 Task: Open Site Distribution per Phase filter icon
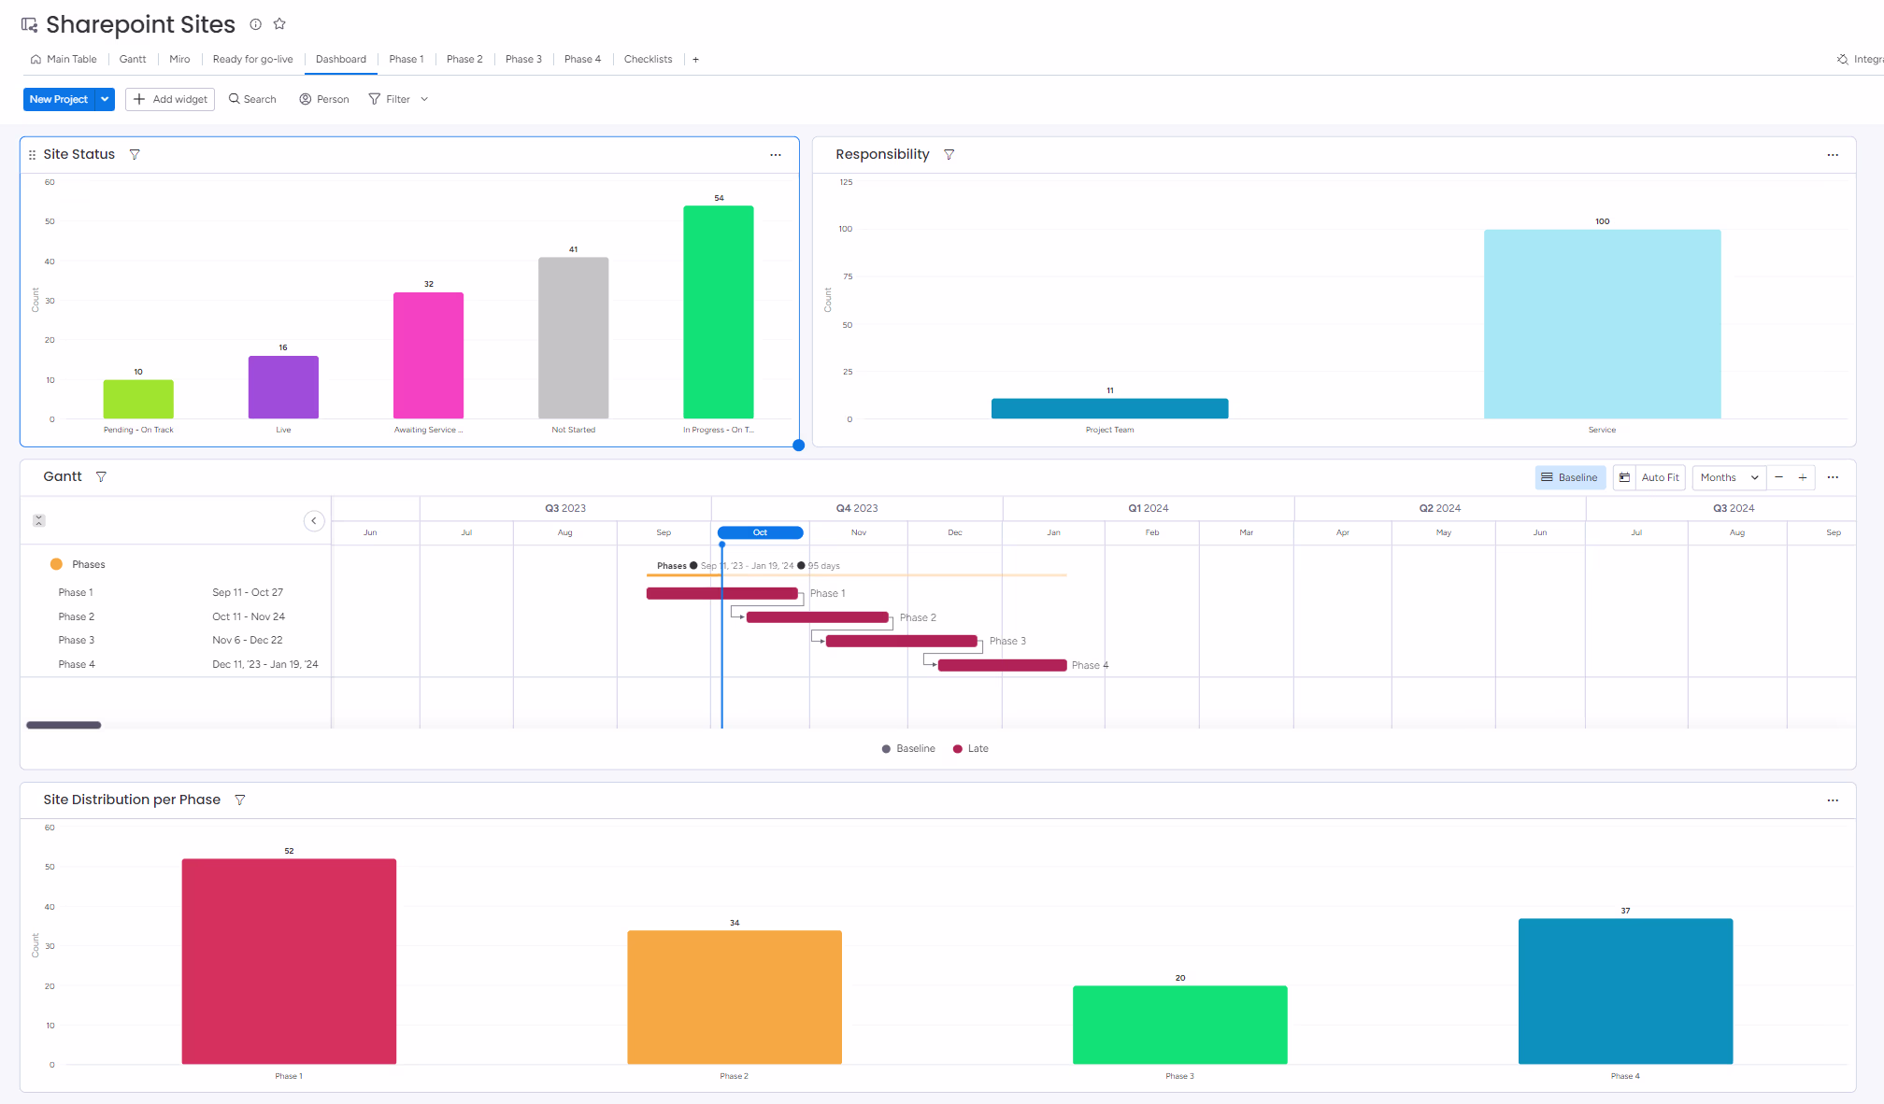point(239,800)
